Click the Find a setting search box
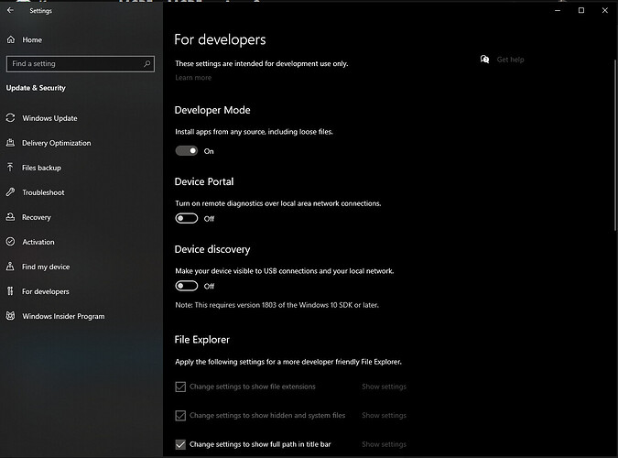Screen dimensions: 618x458 click(73, 64)
